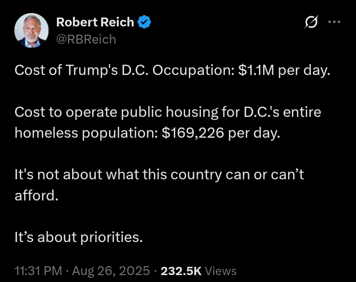356x282 pixels.
Task: Click the public housing cost sentence
Action: point(168,122)
